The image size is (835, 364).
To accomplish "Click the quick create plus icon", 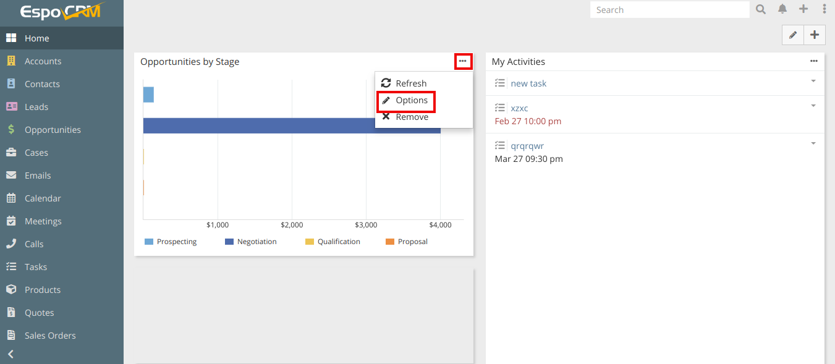I will pyautogui.click(x=803, y=9).
